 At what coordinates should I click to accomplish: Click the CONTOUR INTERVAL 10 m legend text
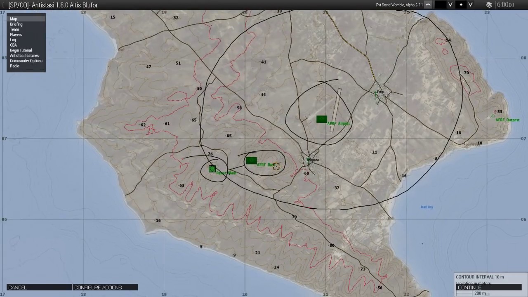480,277
